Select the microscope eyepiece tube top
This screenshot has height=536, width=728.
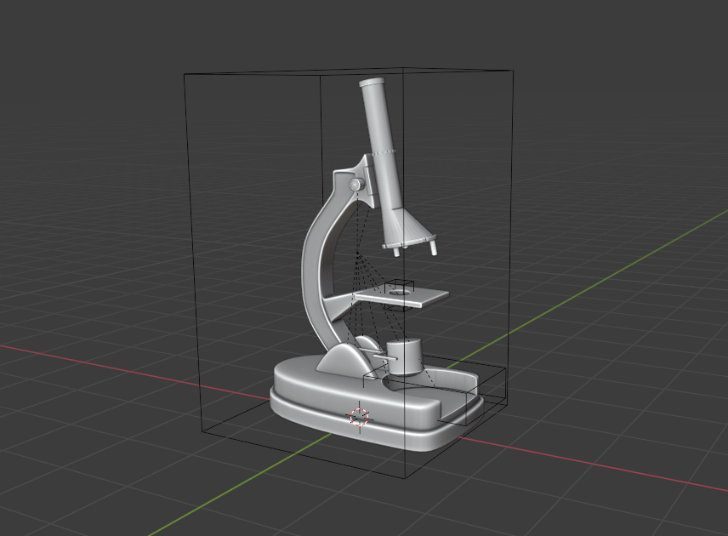point(373,86)
